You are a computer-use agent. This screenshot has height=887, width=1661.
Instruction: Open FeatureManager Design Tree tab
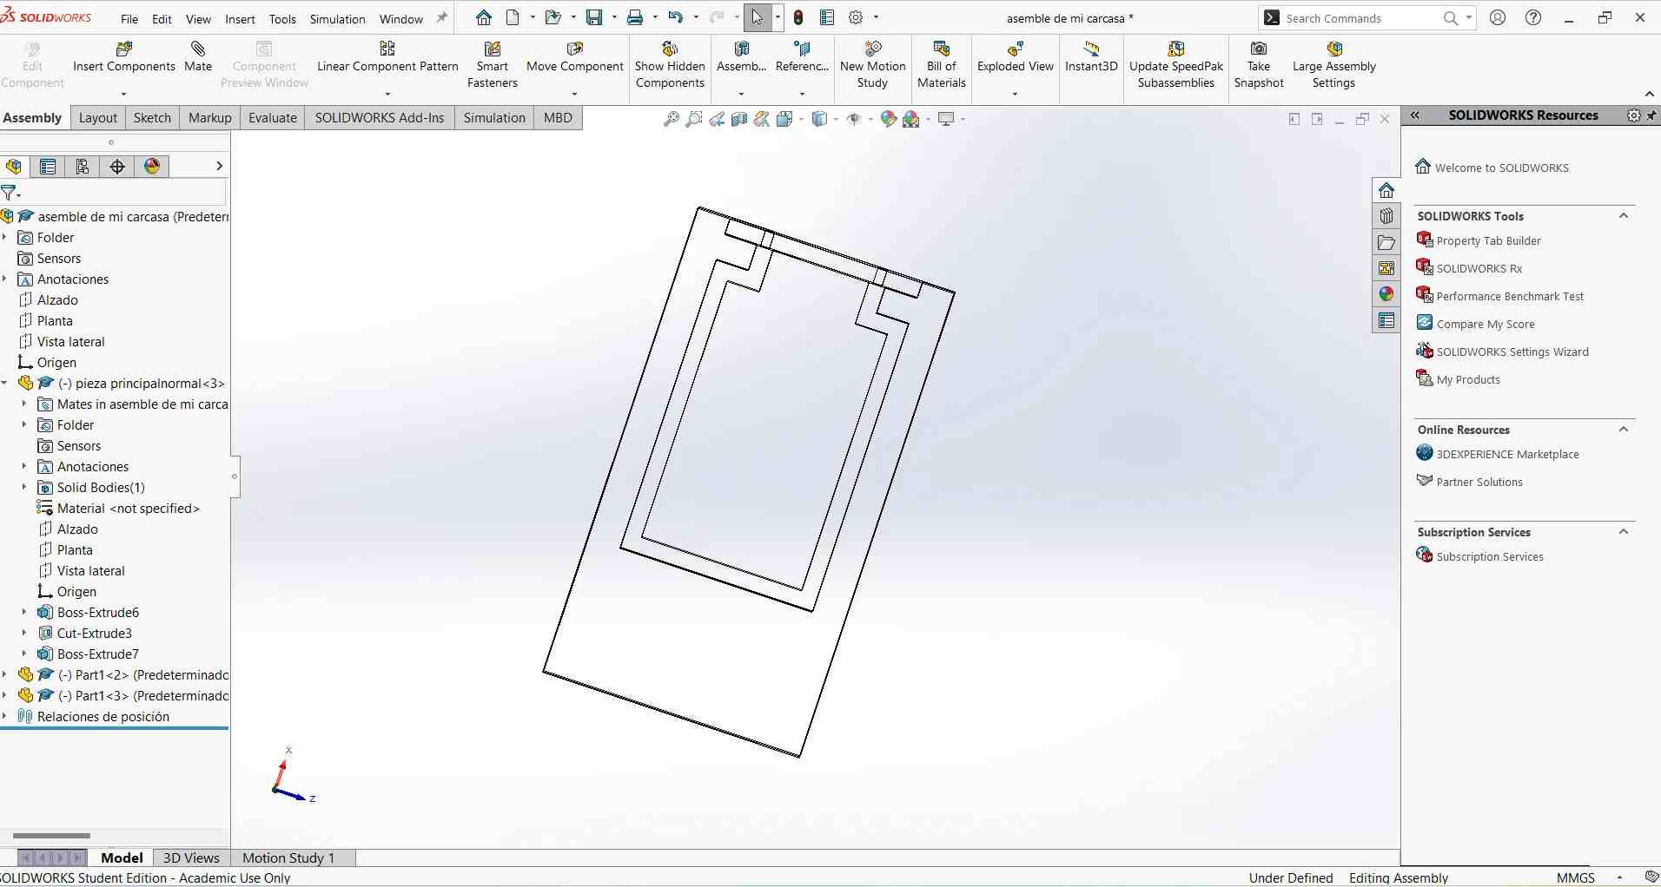(x=13, y=167)
